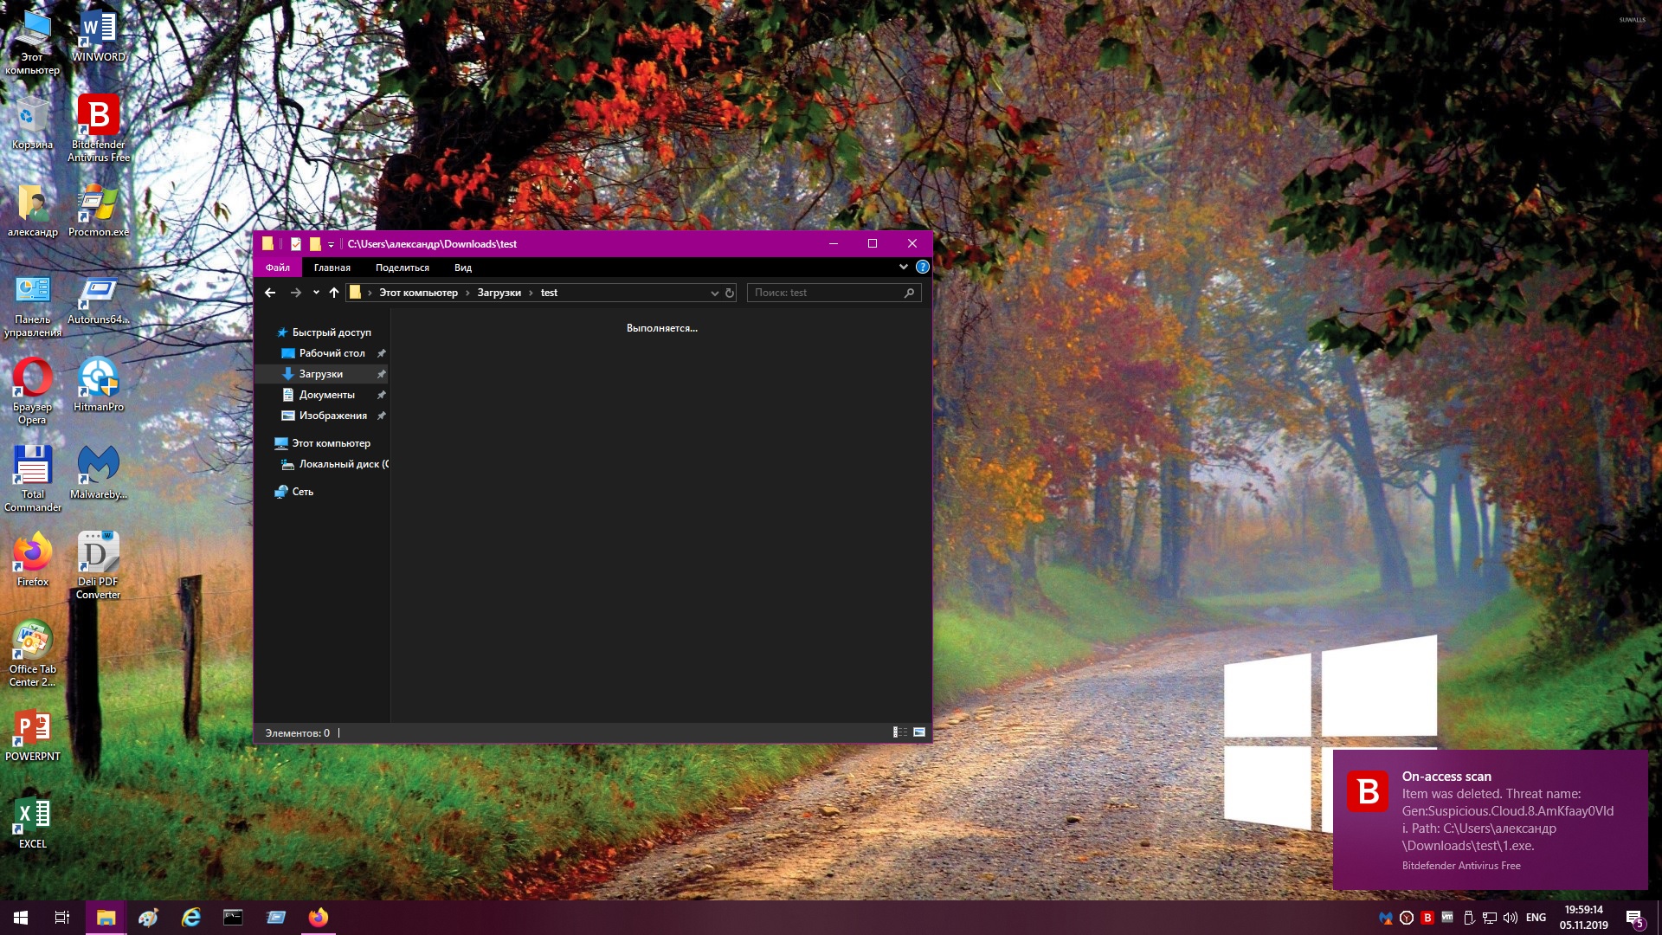
Task: Open recent locations dropdown arrow
Action: pyautogui.click(x=316, y=293)
